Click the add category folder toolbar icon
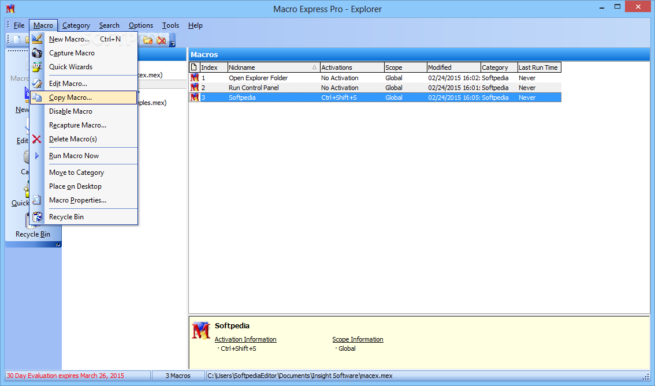Viewport: 655px width, 386px height. coord(147,40)
